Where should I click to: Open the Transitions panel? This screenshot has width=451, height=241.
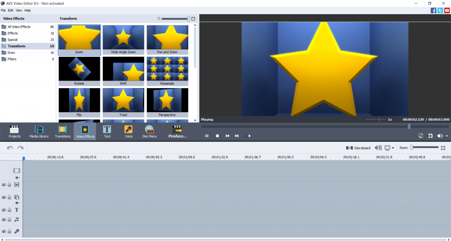coord(63,131)
